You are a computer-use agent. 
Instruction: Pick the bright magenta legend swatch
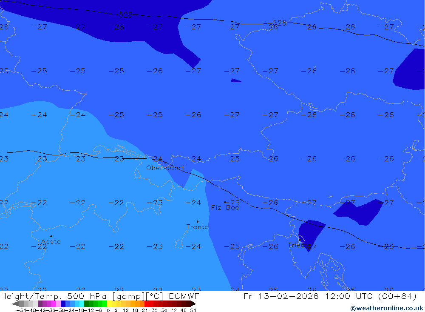(x=54, y=304)
